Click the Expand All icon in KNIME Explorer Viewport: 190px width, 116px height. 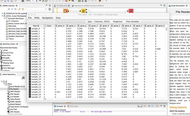pyautogui.click(x=9, y=9)
